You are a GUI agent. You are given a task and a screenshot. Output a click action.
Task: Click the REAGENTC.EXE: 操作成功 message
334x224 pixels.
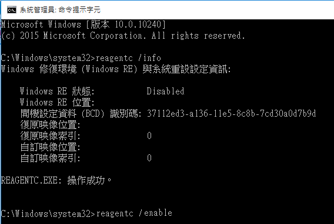(x=56, y=181)
